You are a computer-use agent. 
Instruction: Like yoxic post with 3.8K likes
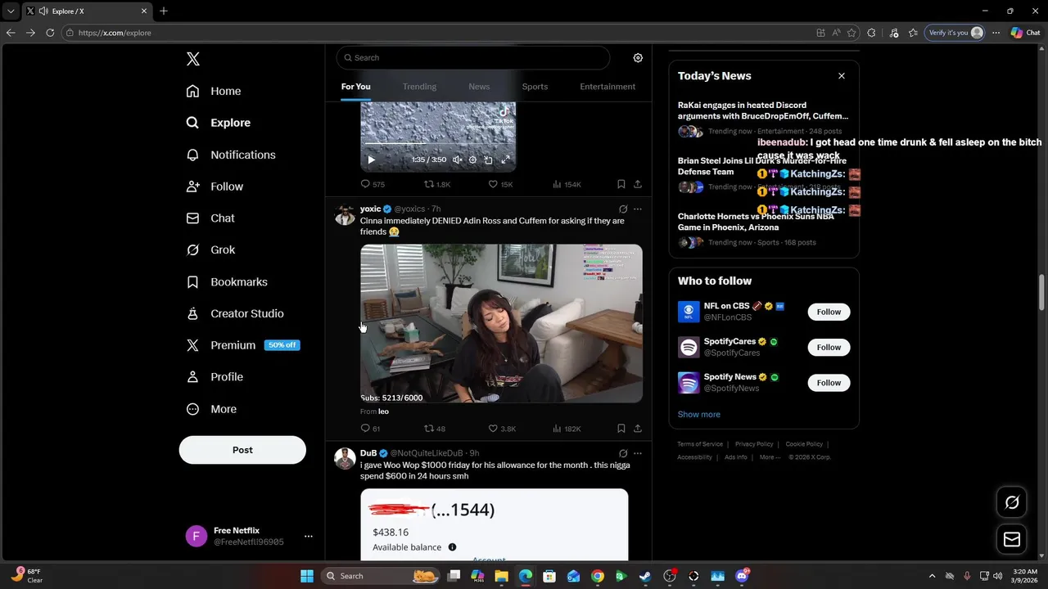[x=502, y=429]
